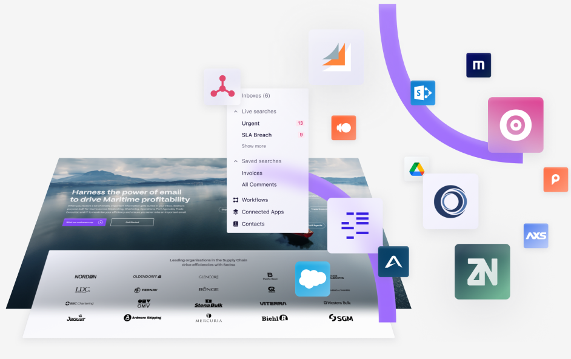This screenshot has width=571, height=359.
Task: Click the Bunge logo
Action: 209,289
